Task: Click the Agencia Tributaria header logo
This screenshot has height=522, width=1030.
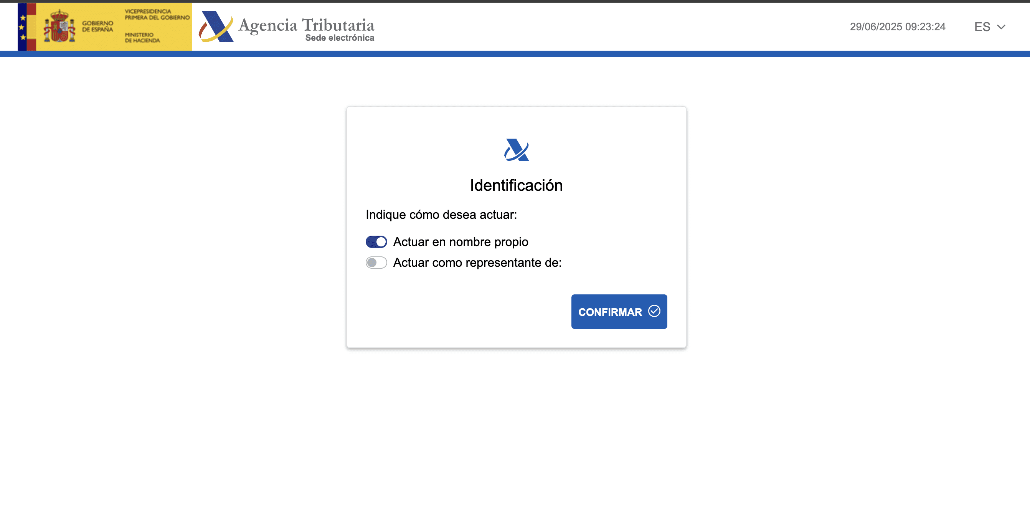Action: pos(216,27)
